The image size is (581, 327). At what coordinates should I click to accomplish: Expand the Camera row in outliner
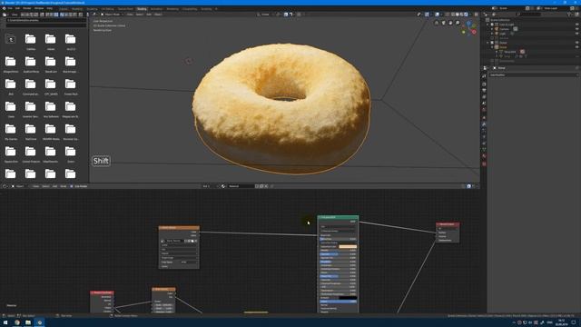(x=492, y=29)
